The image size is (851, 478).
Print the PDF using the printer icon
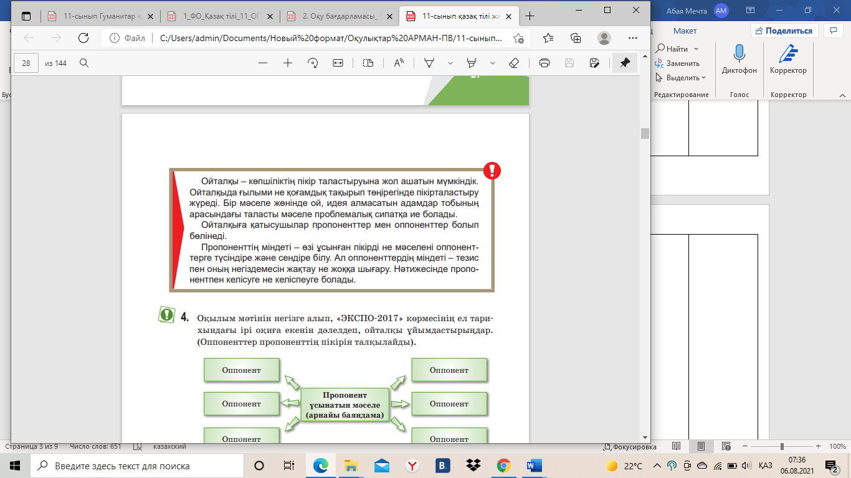544,63
